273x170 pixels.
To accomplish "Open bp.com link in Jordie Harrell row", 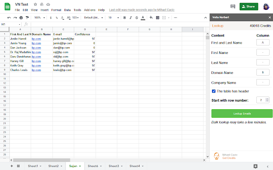I will point(36,39).
